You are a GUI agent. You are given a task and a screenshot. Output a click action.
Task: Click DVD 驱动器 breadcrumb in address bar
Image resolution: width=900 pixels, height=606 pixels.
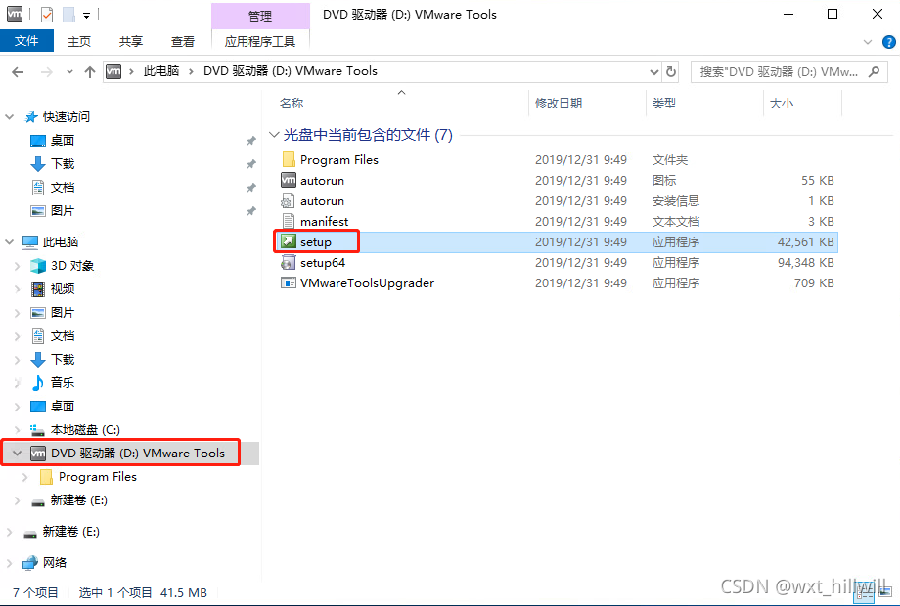click(291, 71)
